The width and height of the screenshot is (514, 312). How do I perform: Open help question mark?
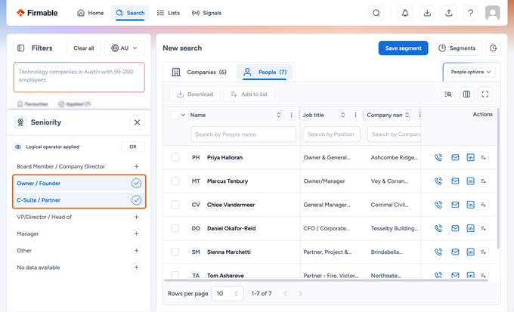coord(470,13)
